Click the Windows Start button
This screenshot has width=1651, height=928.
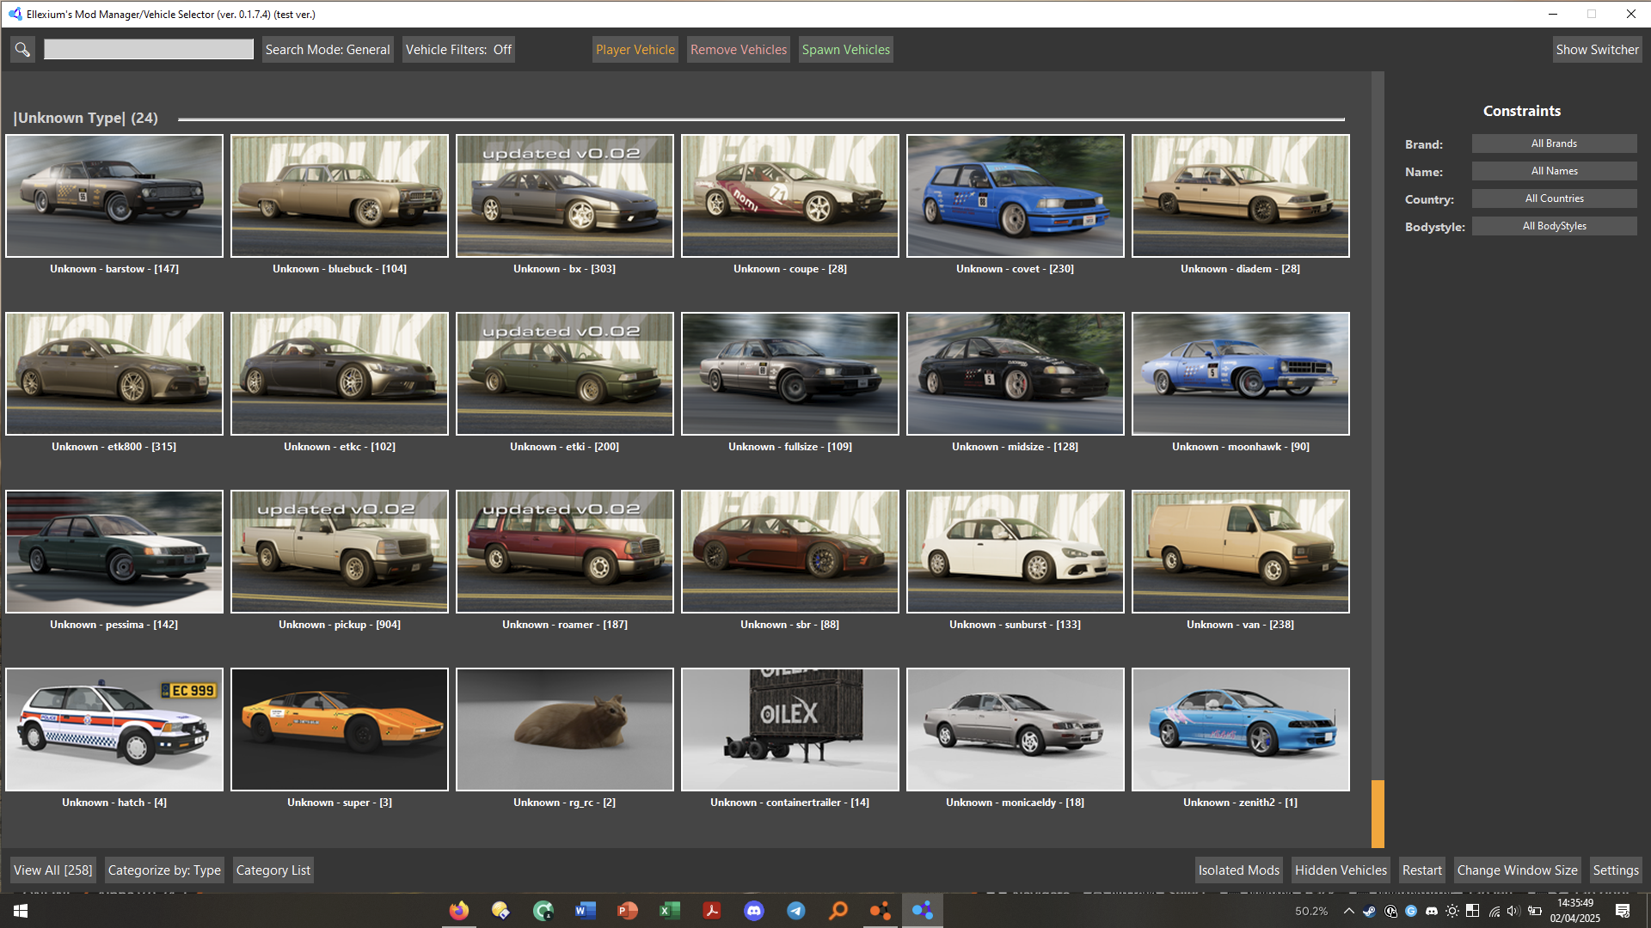(x=21, y=911)
